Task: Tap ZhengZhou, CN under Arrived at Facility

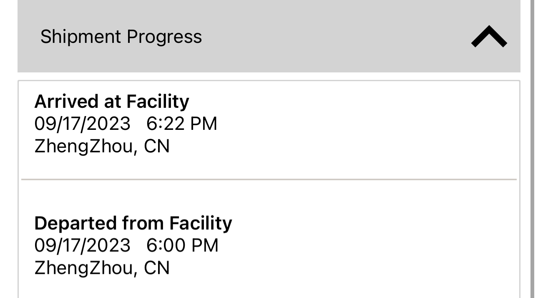Action: click(102, 146)
